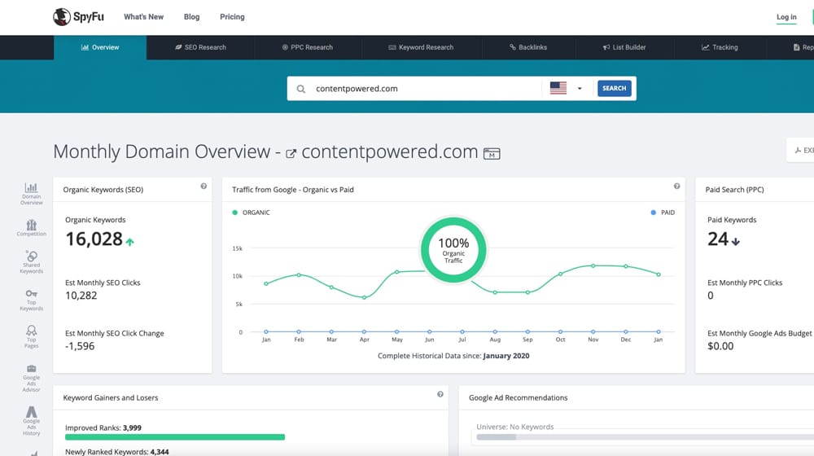Screen dimensions: 814x456
Task: Click the down arrow beside Paid Keywords 24
Action: pyautogui.click(x=736, y=241)
